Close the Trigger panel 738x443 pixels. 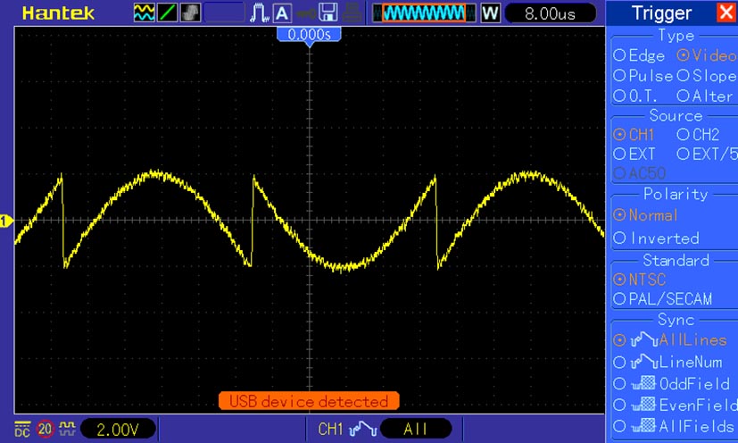click(726, 13)
